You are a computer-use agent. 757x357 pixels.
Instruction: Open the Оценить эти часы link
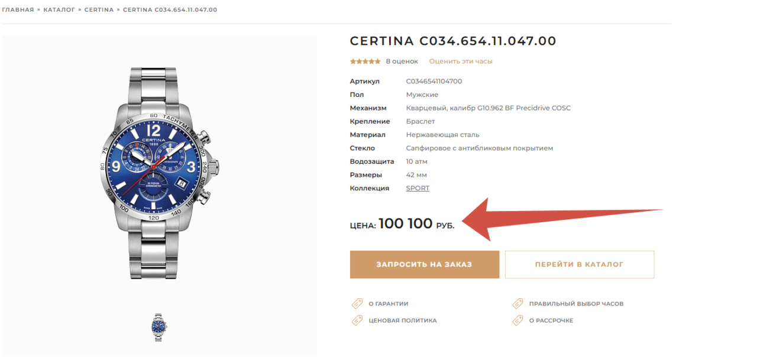click(x=461, y=61)
